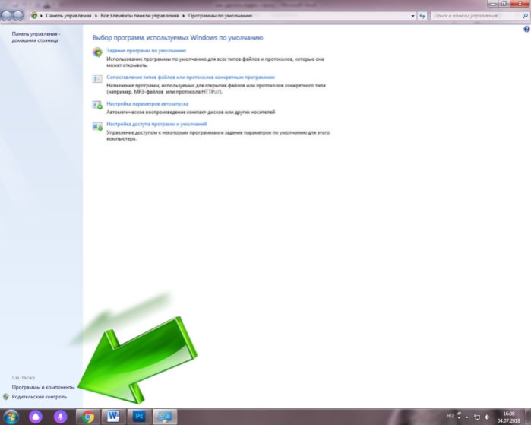This screenshot has height=425, width=531.
Task: Open AutoPlay settings link
Action: tap(147, 103)
